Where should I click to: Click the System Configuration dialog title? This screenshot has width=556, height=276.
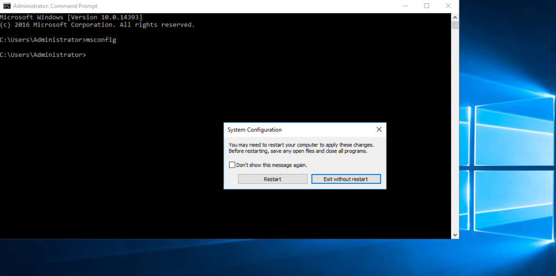pos(255,130)
